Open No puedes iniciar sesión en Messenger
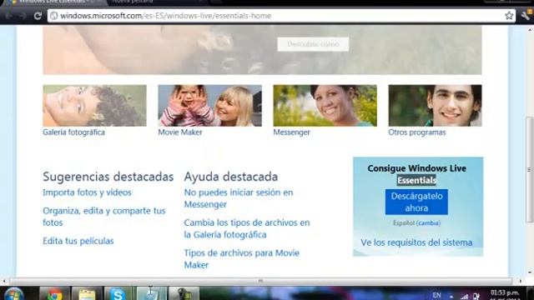 239,198
